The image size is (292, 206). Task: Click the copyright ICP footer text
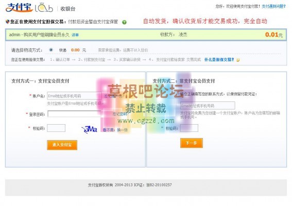click(130, 185)
